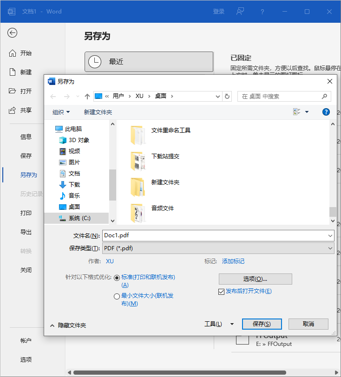Viewport: 341px width, 377px height.
Task: Open 打开 in Word backstage menu
Action: click(20, 91)
